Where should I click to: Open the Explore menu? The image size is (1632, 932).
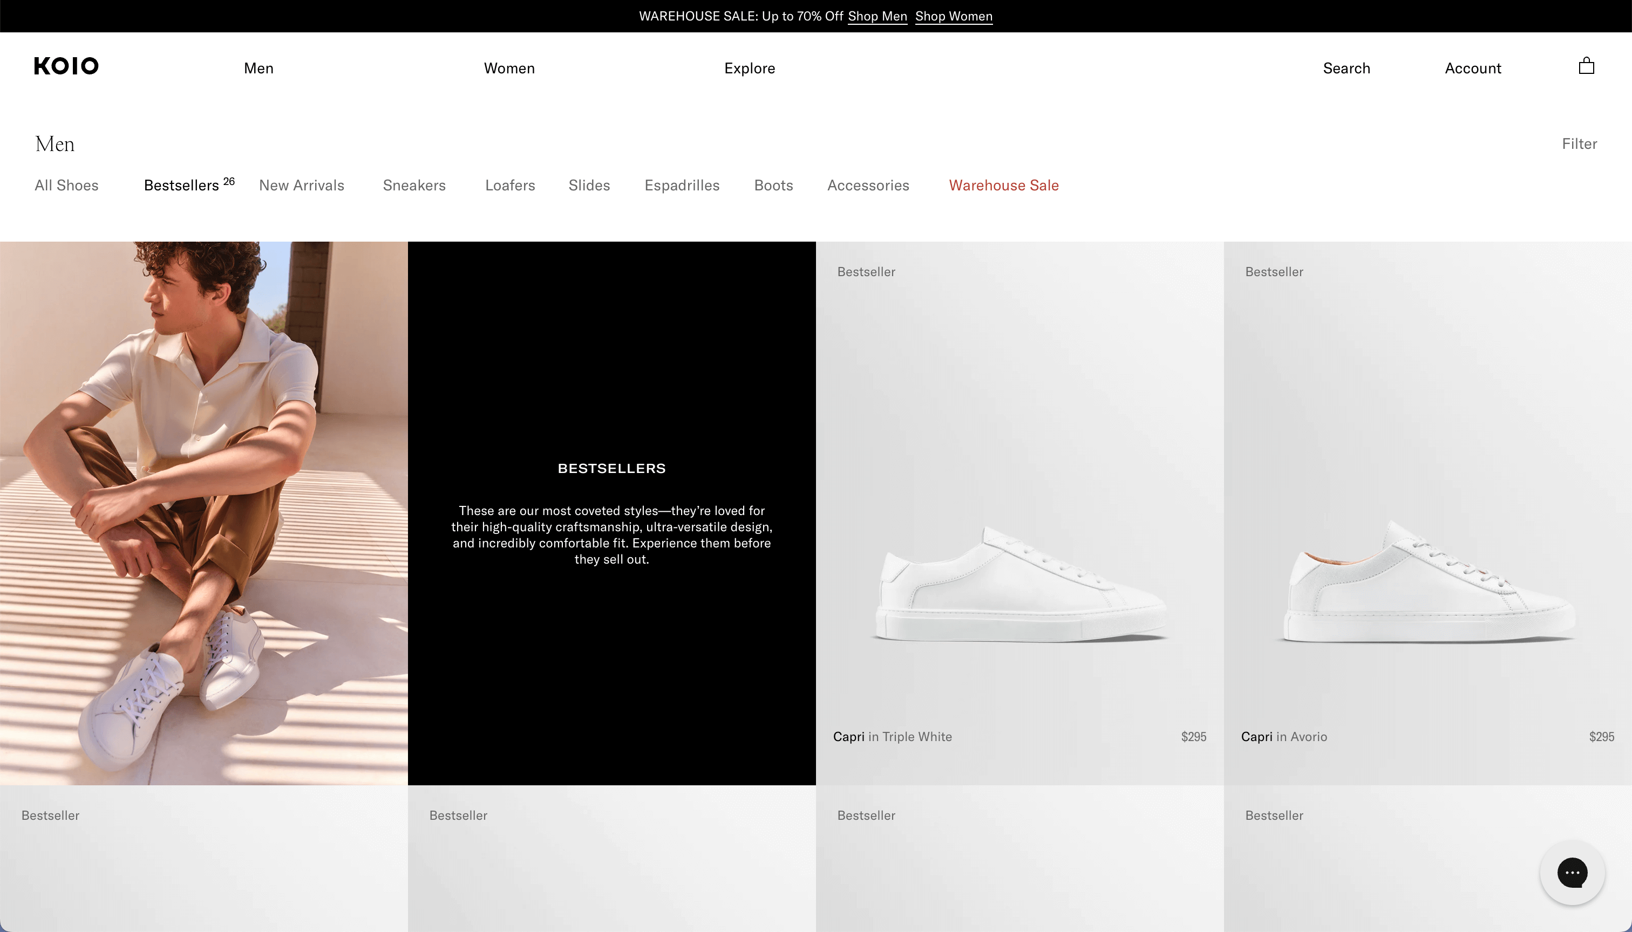point(750,68)
